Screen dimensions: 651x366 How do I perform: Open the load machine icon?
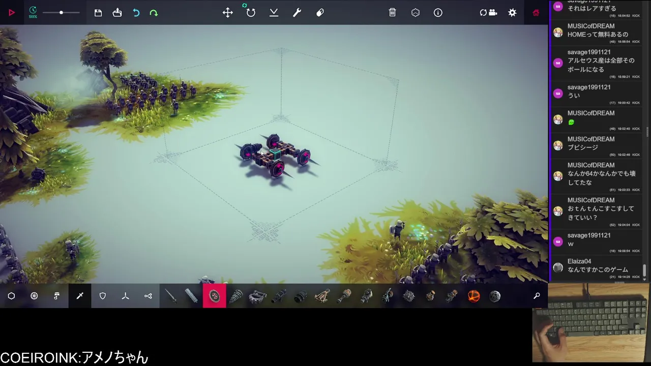pos(117,13)
